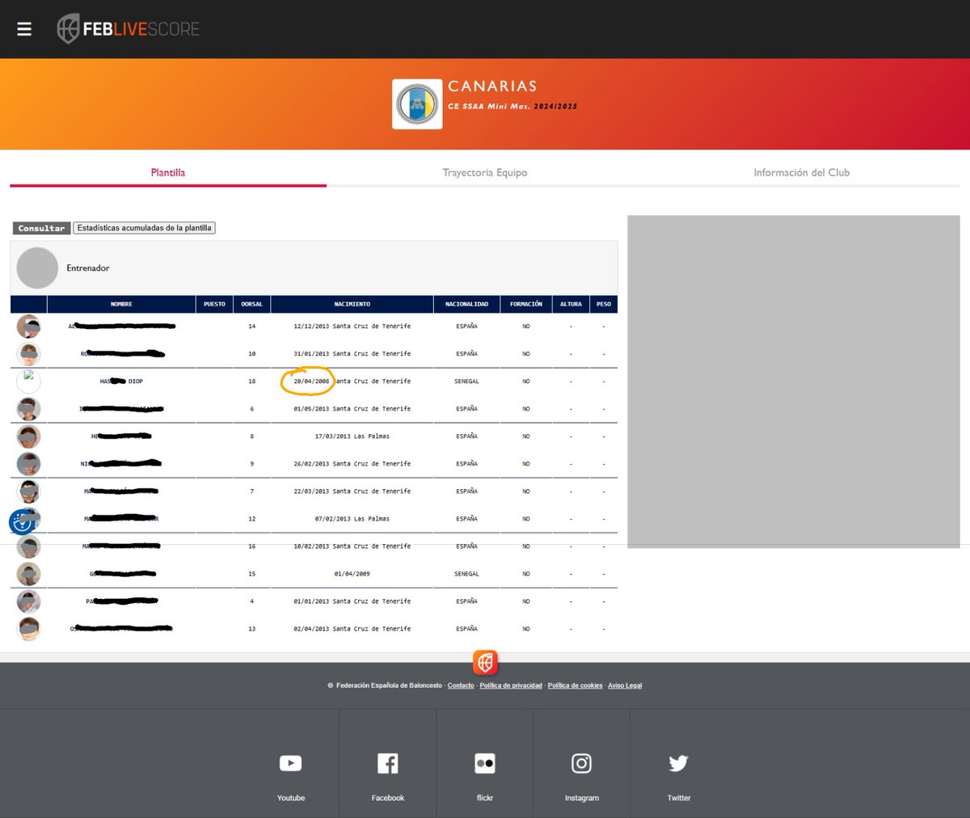Viewport: 970px width, 818px height.
Task: Click the orange FEB shield footer icon
Action: tap(485, 662)
